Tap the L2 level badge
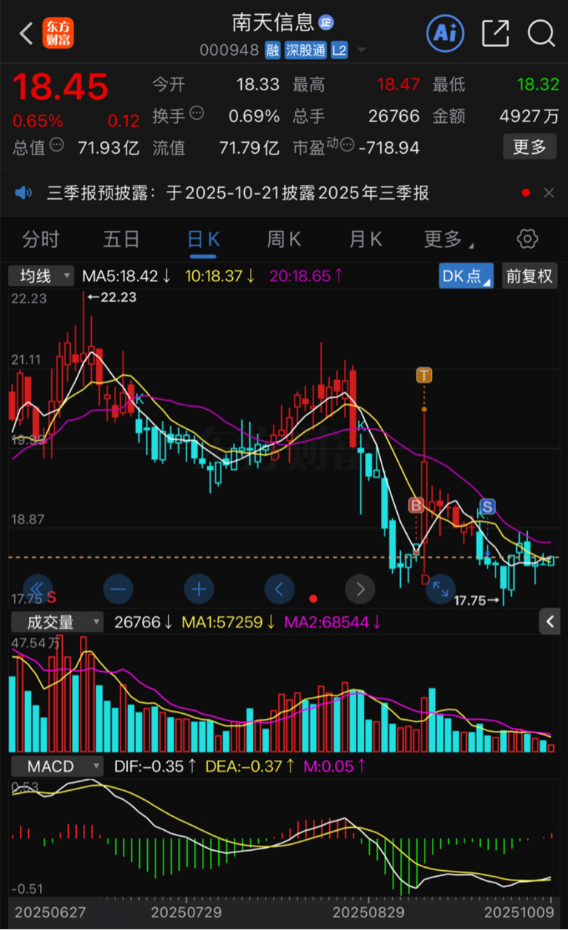 click(x=339, y=50)
